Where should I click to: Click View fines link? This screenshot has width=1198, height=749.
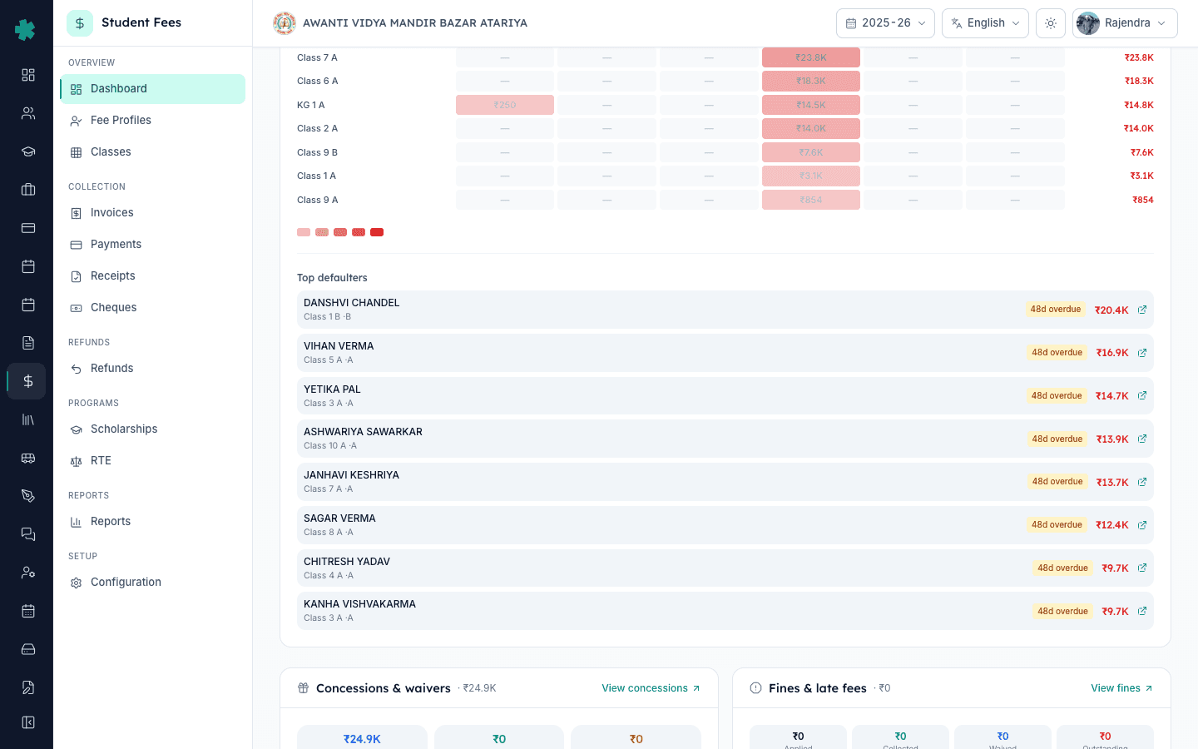[1121, 688]
